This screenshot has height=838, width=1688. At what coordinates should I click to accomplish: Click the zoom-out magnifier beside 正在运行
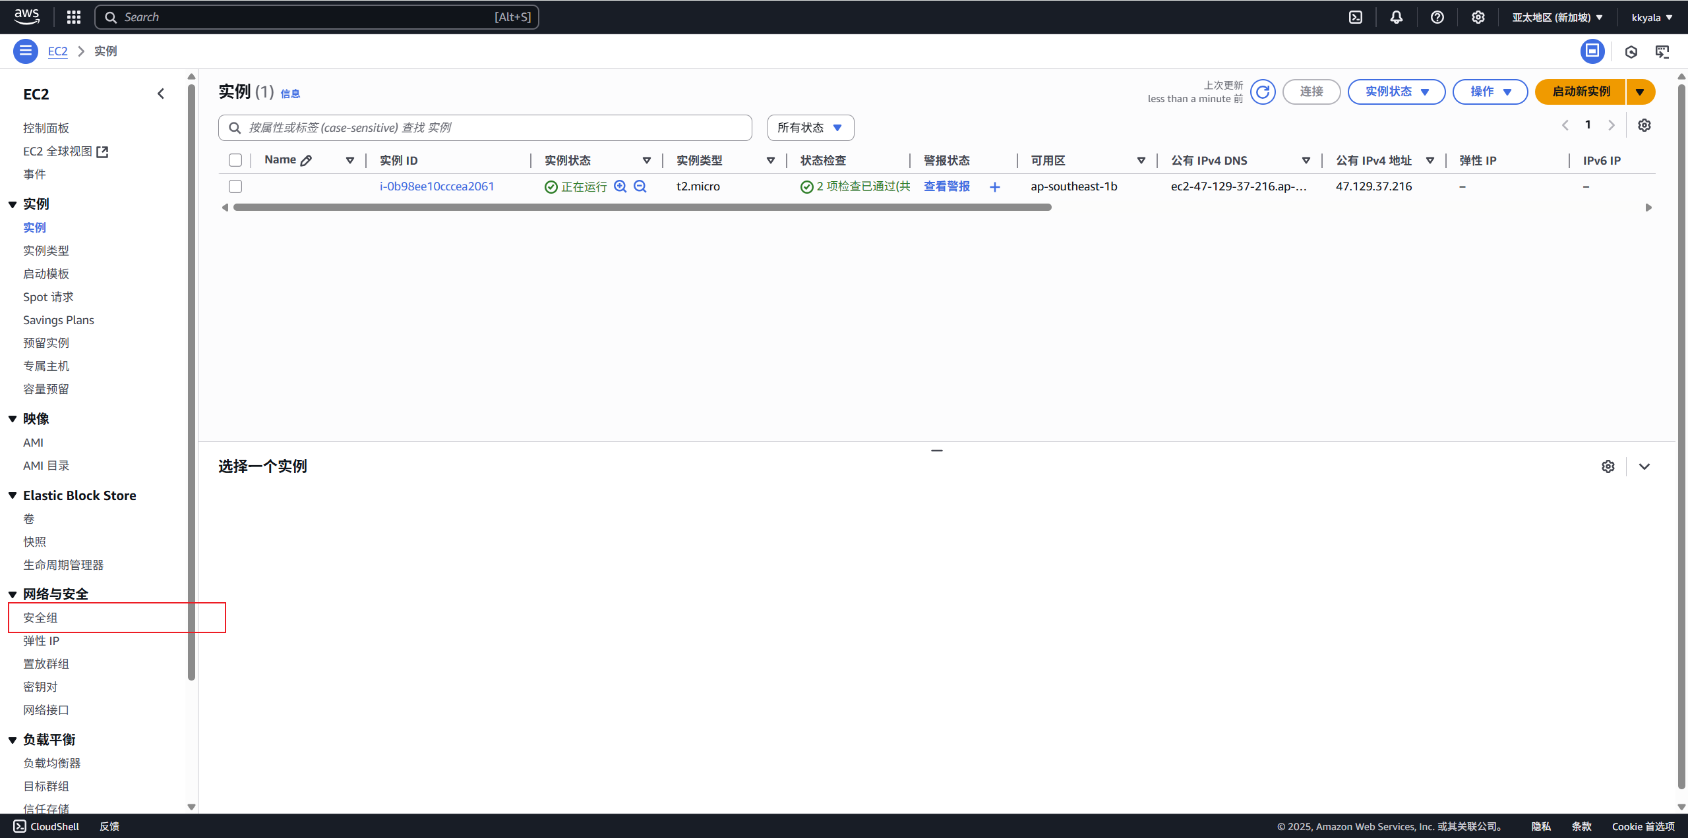pos(640,186)
